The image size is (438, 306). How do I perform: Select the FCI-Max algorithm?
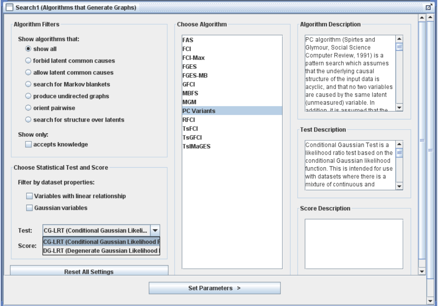pos(232,58)
